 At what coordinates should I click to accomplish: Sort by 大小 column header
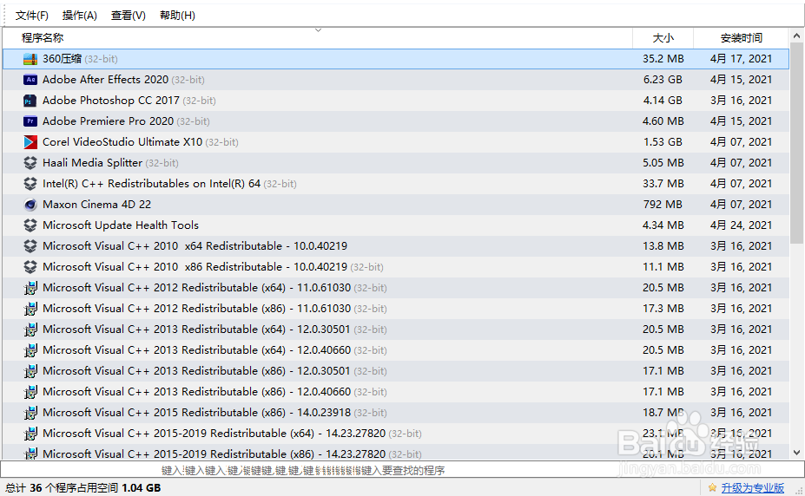pyautogui.click(x=663, y=38)
